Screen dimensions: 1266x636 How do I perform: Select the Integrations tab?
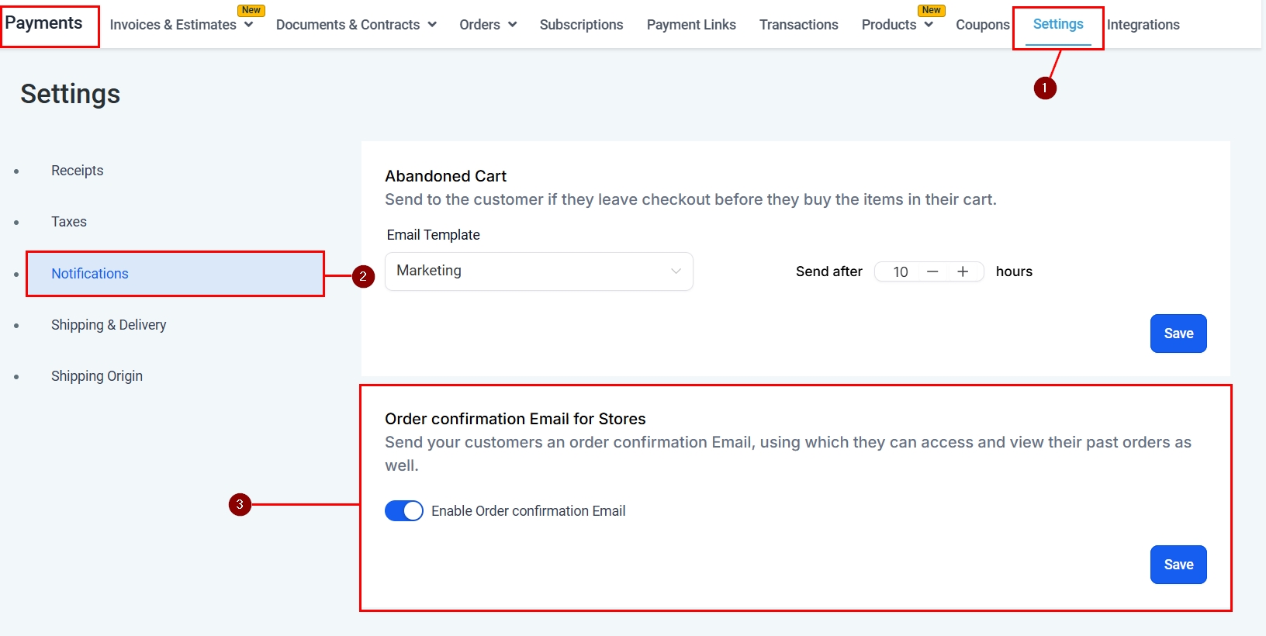pyautogui.click(x=1143, y=25)
